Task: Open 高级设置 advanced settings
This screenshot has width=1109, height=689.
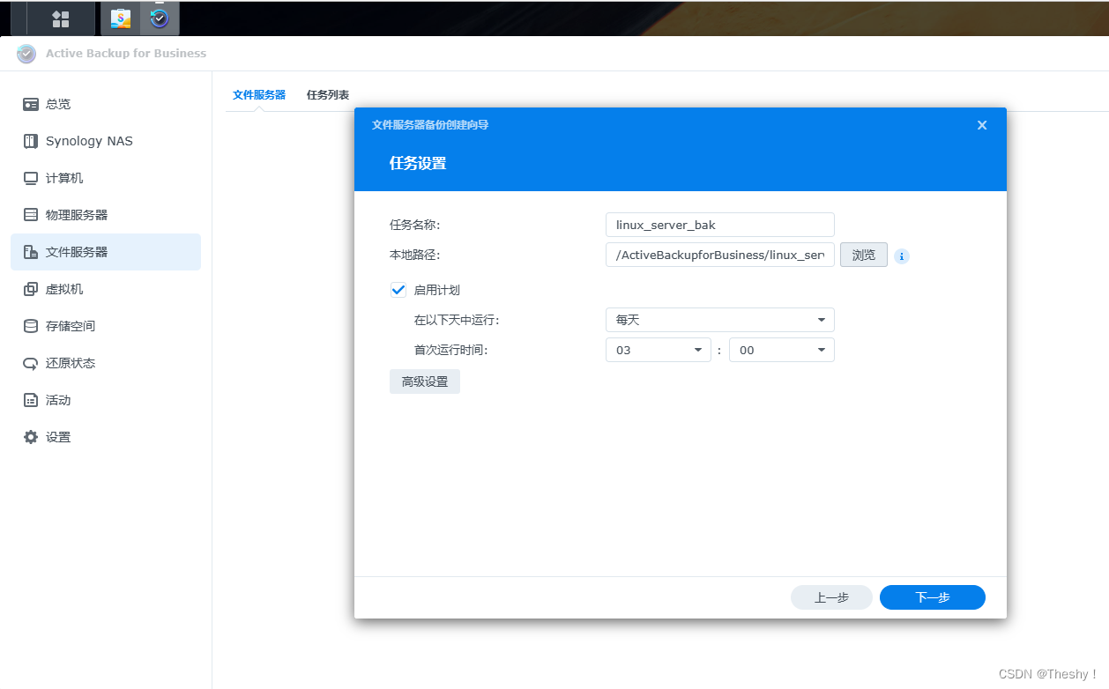Action: pos(425,382)
